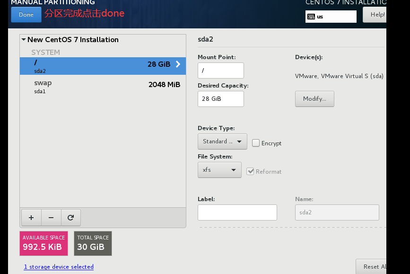Click the Reset All button
This screenshot has height=274, width=410.
coord(371,267)
